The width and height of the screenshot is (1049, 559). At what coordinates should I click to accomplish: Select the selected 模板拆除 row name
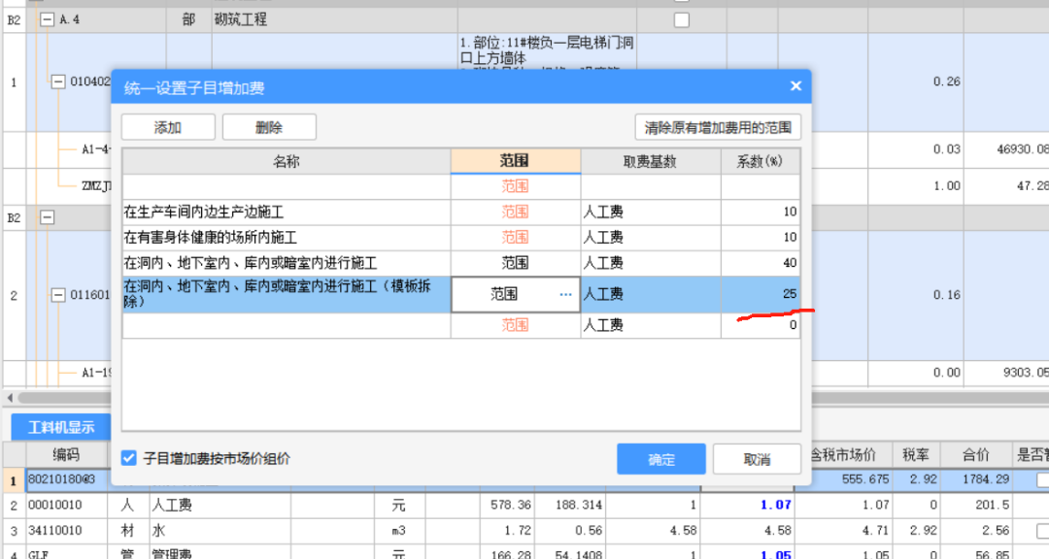(287, 294)
